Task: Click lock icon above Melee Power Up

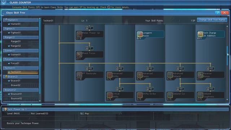Action: (89, 28)
